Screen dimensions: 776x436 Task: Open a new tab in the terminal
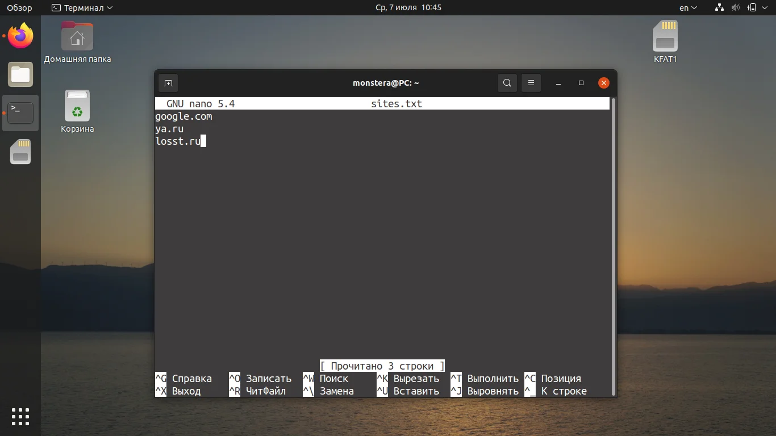[x=169, y=83]
